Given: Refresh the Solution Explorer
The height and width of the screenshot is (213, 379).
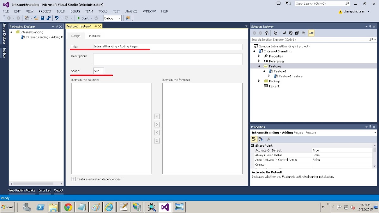Looking at the screenshot, I should [x=291, y=33].
